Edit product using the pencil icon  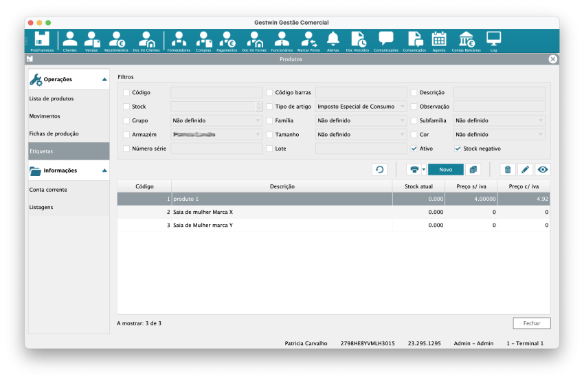[x=525, y=169]
